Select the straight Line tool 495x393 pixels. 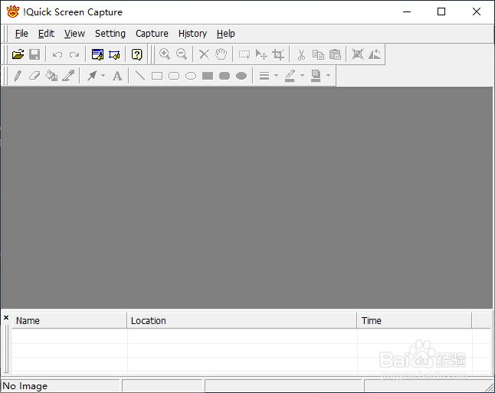(140, 76)
